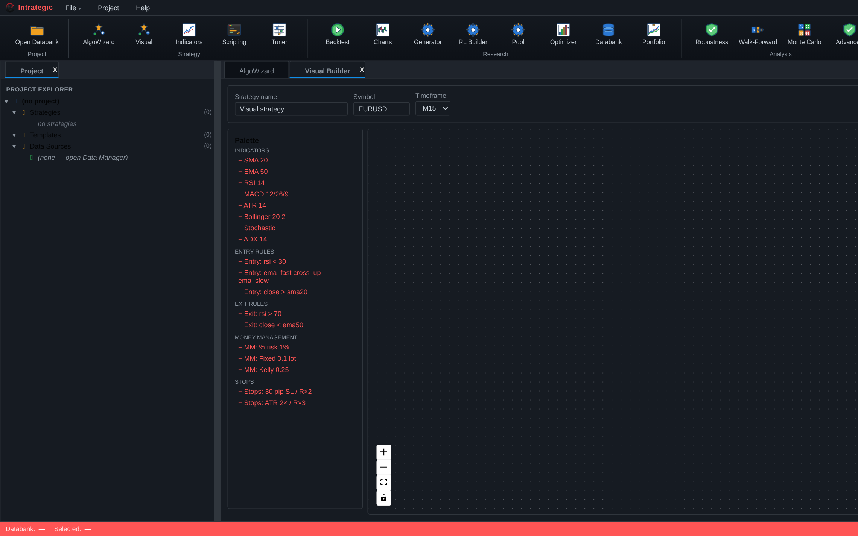This screenshot has width=858, height=536.
Task: Select the Project panel tab
Action: click(x=32, y=71)
